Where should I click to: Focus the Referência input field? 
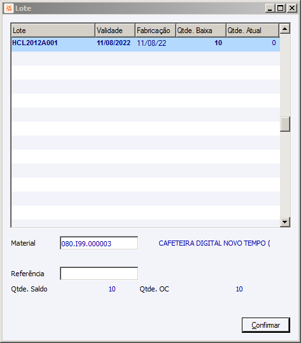pos(99,273)
